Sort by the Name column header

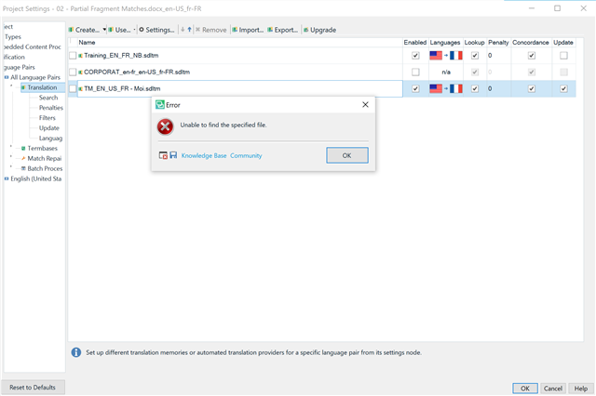pos(239,43)
